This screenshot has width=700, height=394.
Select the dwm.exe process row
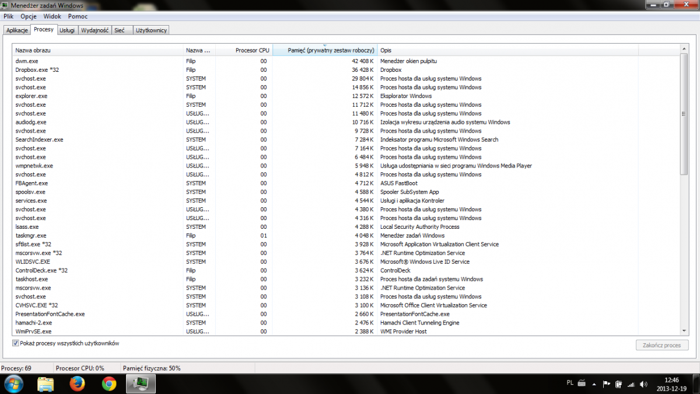coord(346,61)
